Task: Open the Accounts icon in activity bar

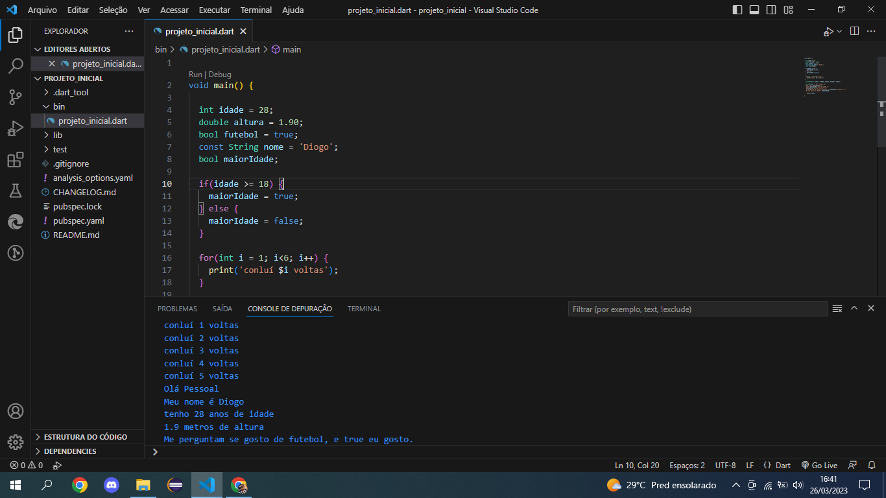Action: (16, 411)
